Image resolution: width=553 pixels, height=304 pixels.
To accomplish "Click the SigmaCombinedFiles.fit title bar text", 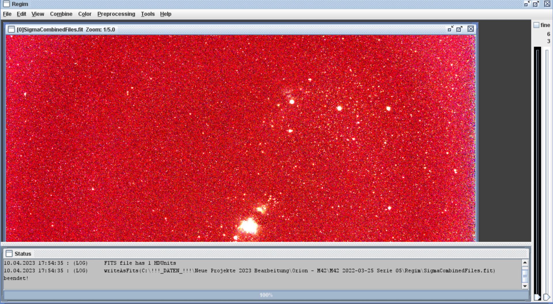I will [x=66, y=29].
